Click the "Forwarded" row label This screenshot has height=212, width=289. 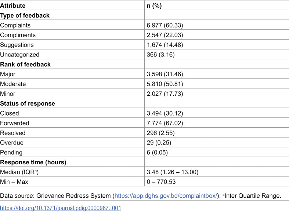point(14,123)
